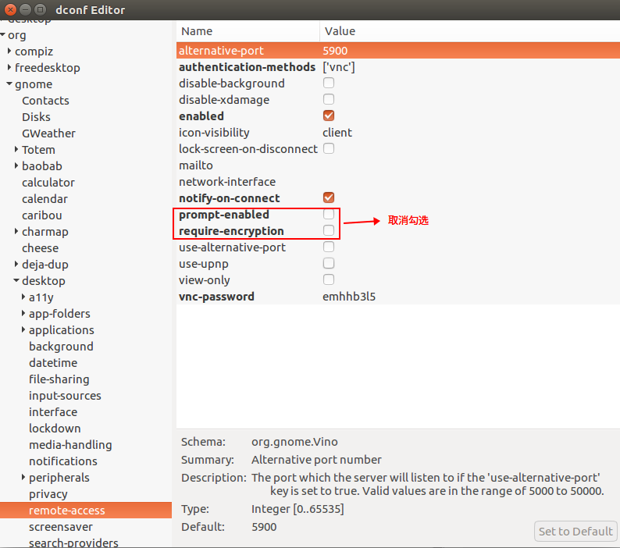Uncheck the enabled checkbox
The image size is (620, 548).
click(x=329, y=116)
